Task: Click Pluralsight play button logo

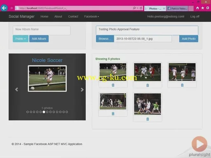Action: pyautogui.click(x=199, y=144)
